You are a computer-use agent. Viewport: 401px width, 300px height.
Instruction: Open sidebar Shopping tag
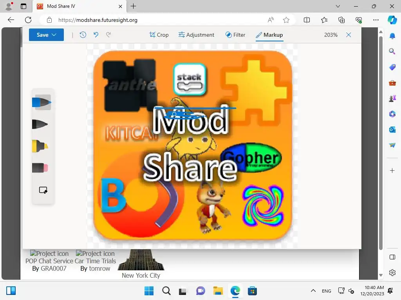392,67
